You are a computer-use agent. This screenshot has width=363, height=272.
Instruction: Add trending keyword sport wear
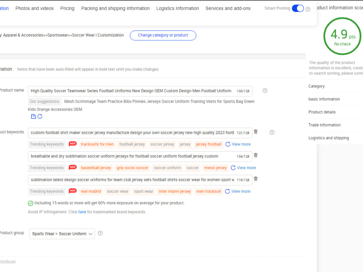(144, 191)
